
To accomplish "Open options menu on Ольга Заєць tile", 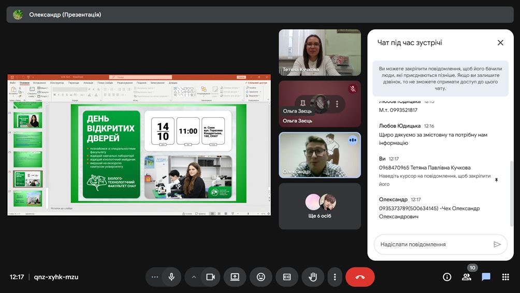I will click(x=337, y=104).
